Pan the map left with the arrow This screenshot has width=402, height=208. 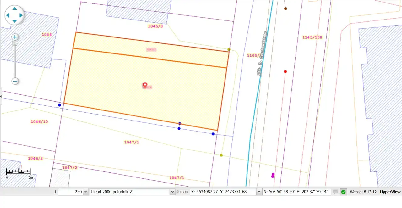[x=8, y=15]
